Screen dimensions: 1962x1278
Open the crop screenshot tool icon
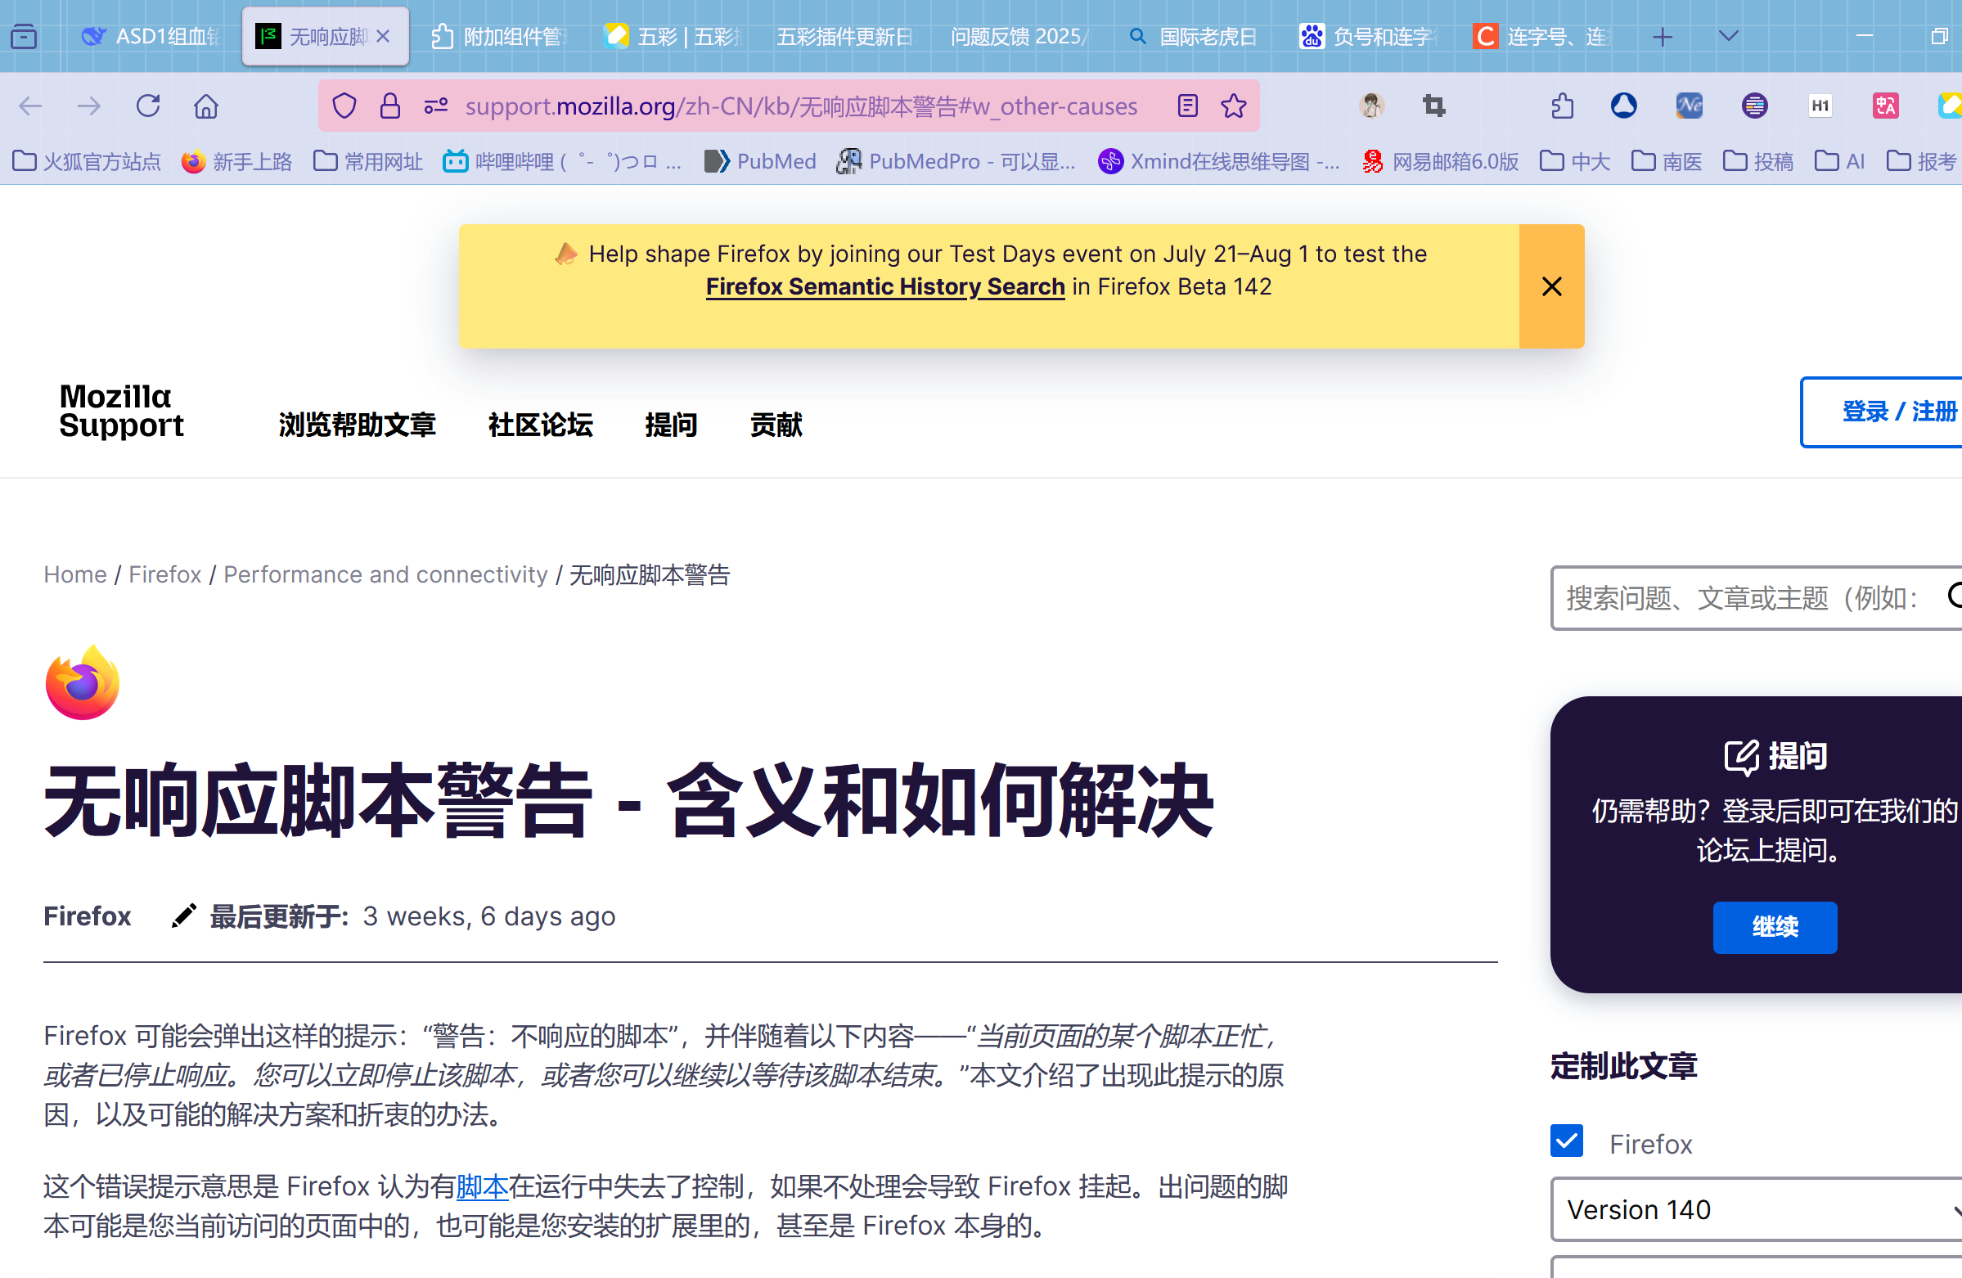pos(1433,106)
